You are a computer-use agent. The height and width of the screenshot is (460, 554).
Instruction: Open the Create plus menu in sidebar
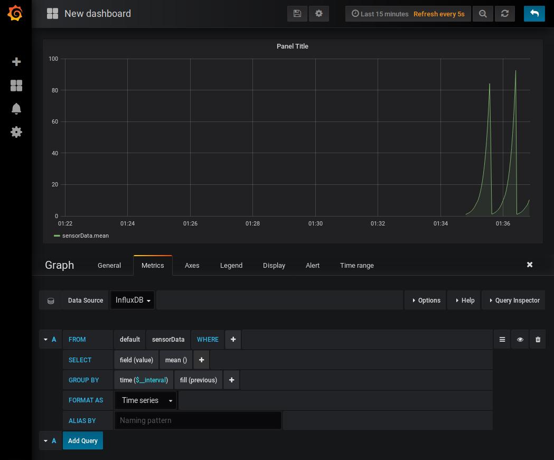(x=16, y=62)
